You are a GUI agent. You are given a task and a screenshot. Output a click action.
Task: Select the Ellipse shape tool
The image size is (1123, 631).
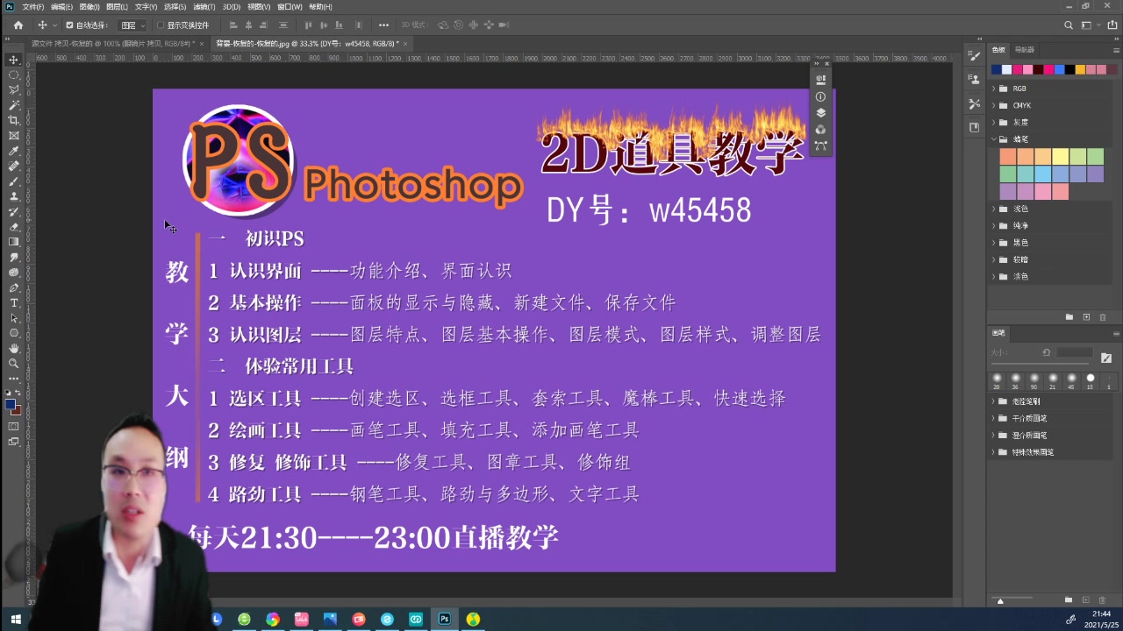(x=14, y=333)
